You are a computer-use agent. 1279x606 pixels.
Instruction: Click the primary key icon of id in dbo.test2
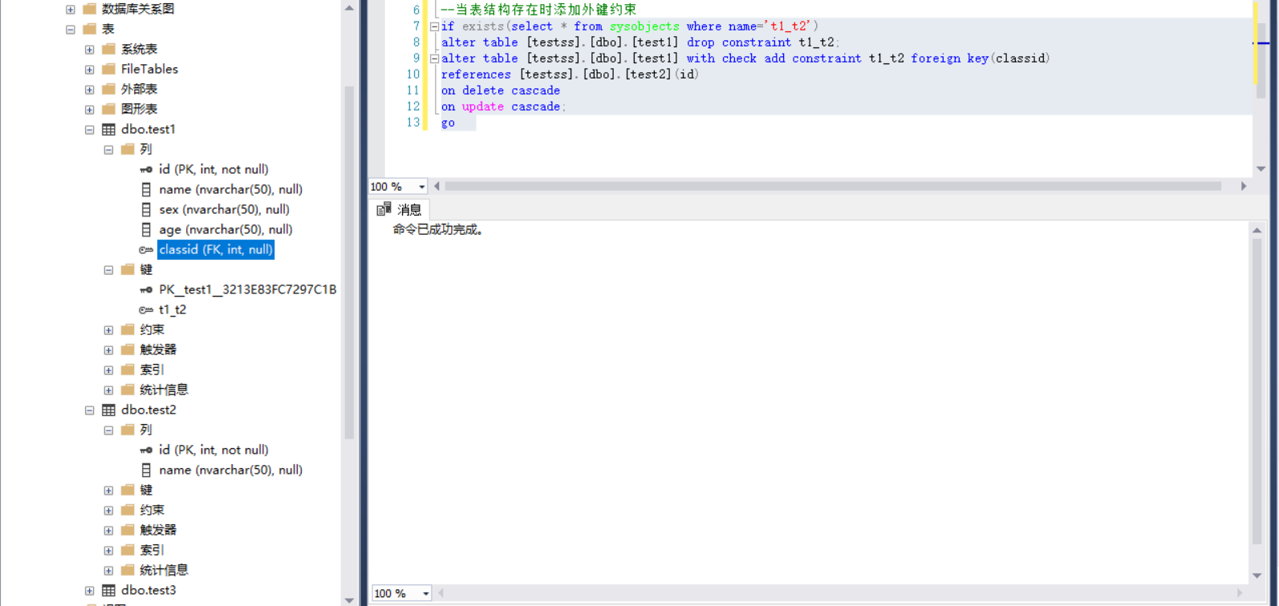(146, 450)
